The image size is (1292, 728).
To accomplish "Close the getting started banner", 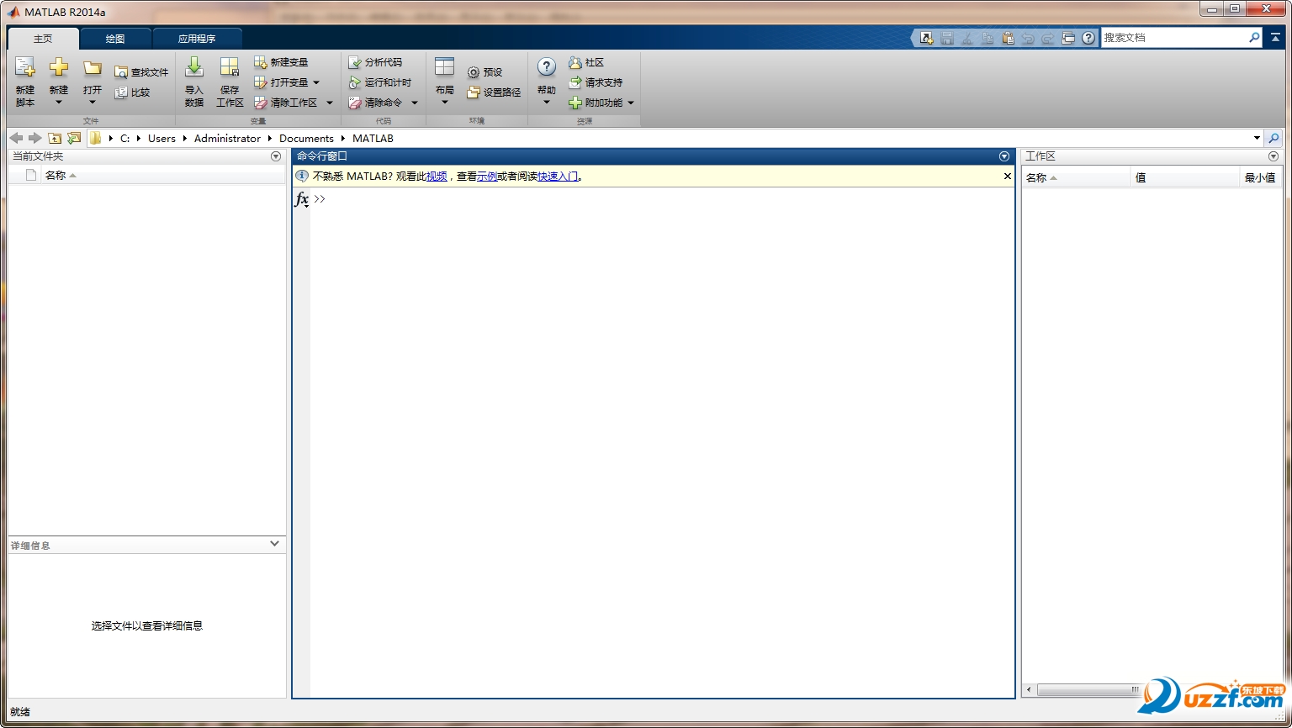I will (x=1007, y=177).
